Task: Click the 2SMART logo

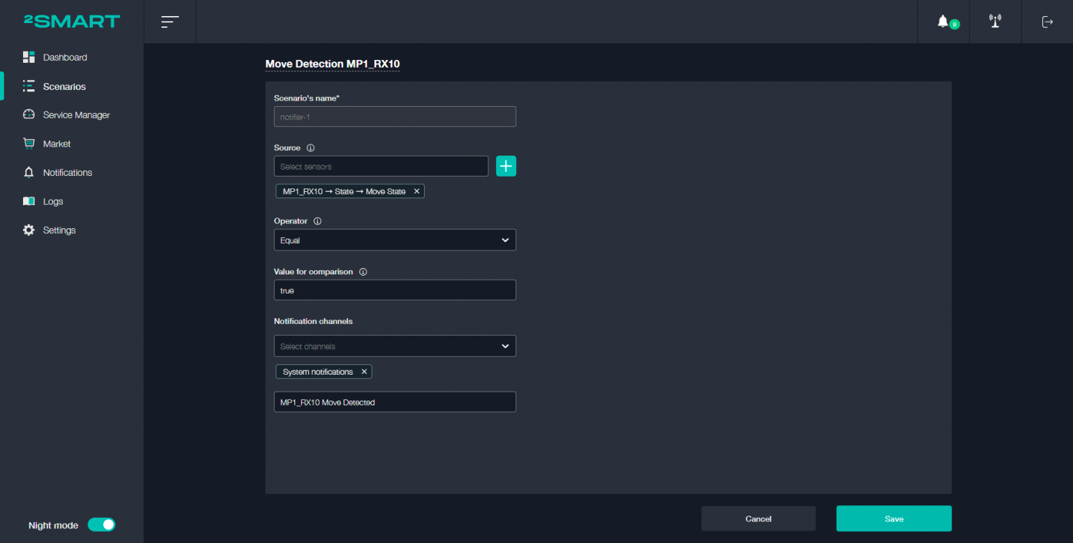Action: tap(69, 21)
